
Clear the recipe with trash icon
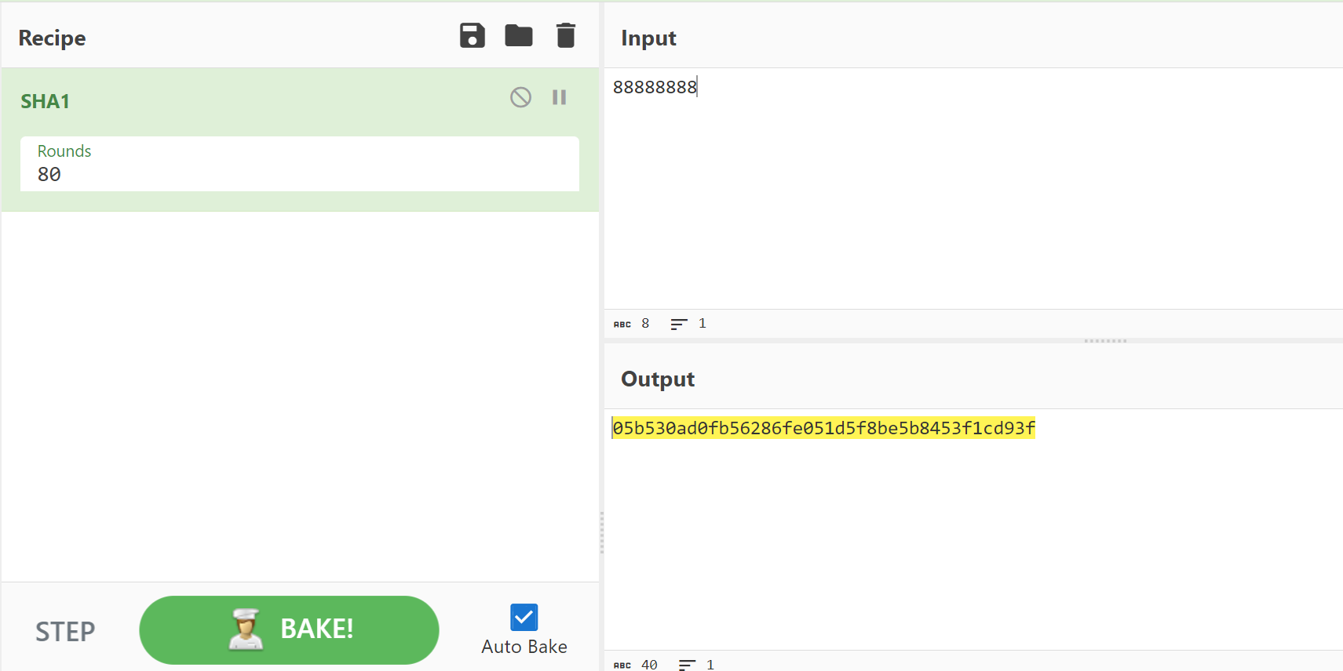[566, 35]
